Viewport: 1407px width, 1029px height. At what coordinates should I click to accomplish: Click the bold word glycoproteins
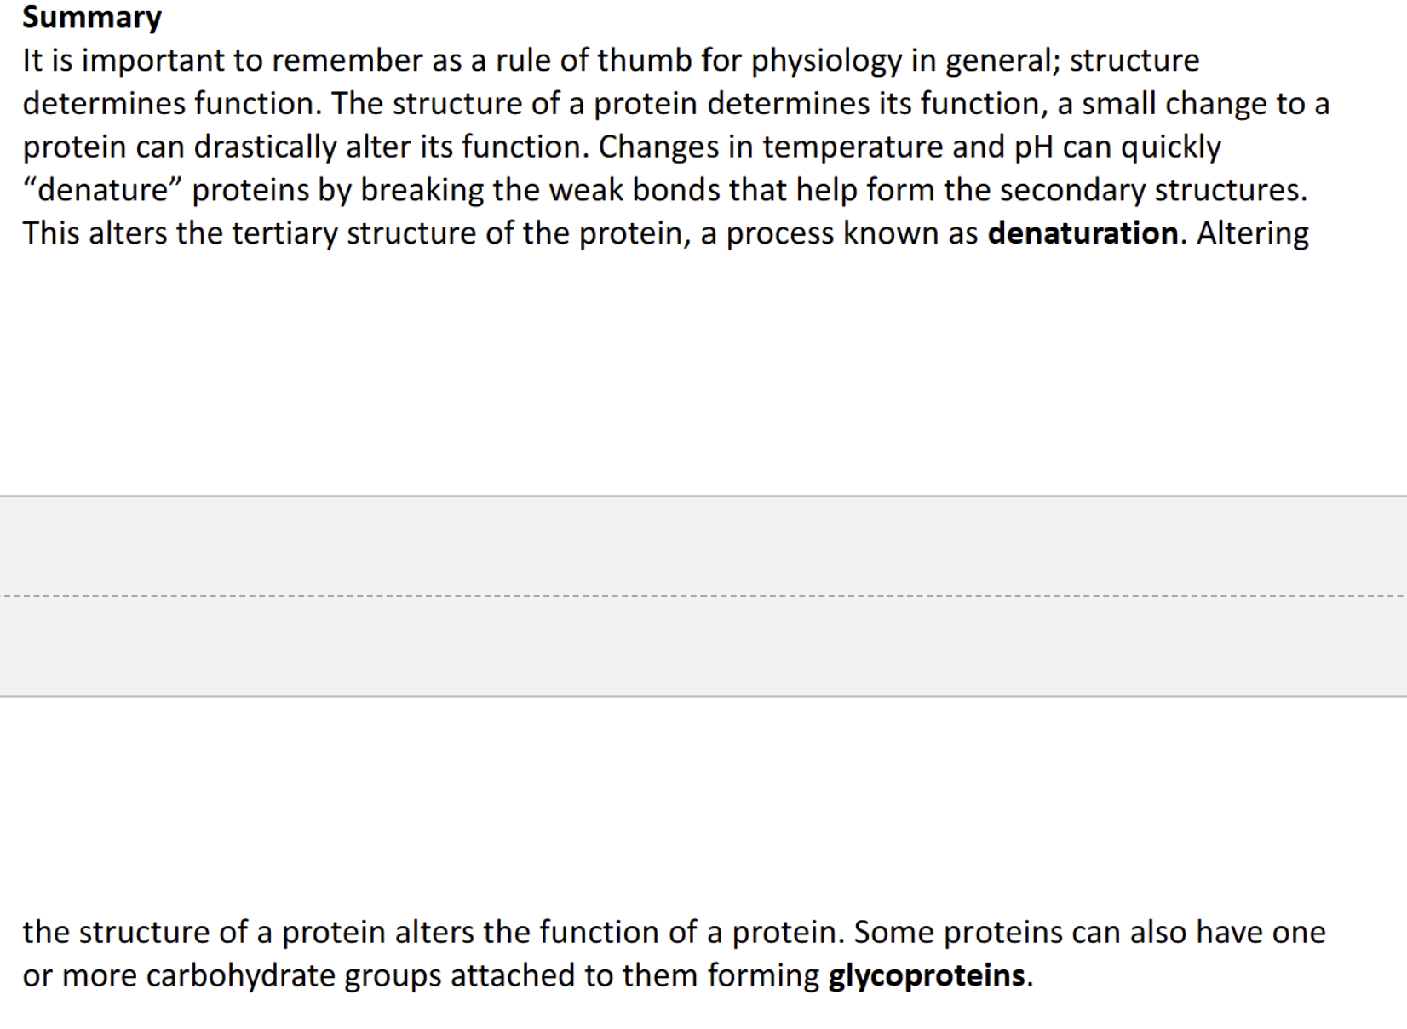coord(927,975)
